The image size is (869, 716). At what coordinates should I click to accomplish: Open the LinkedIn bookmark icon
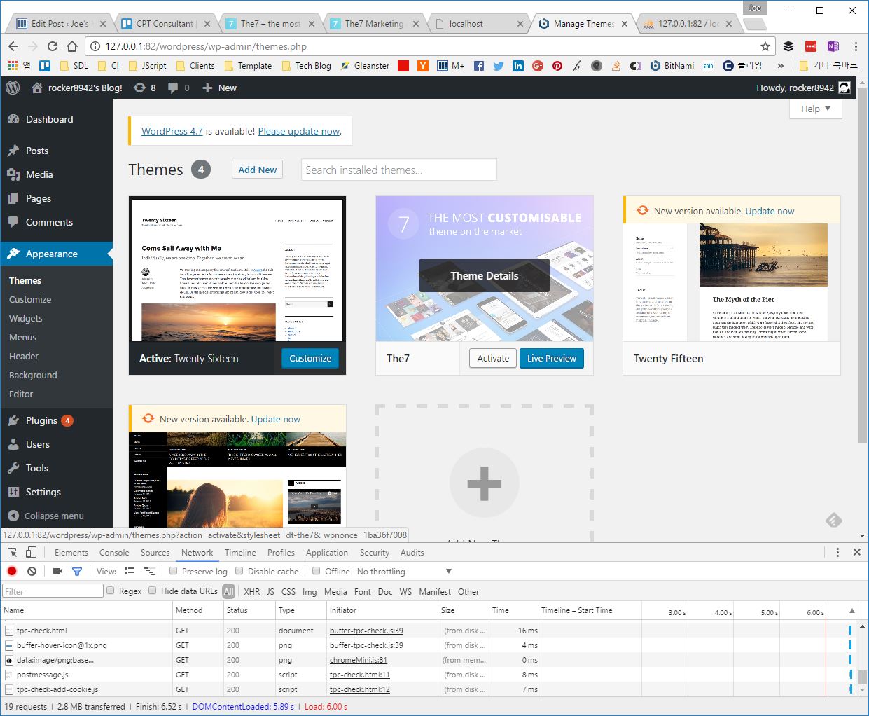518,65
